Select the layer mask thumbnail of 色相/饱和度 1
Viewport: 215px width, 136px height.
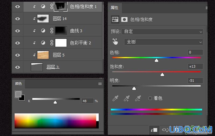61,6
